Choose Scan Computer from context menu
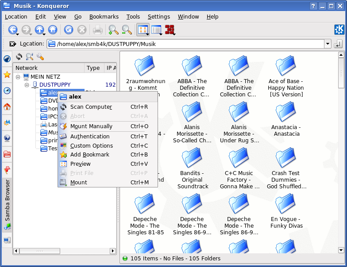 click(x=108, y=107)
